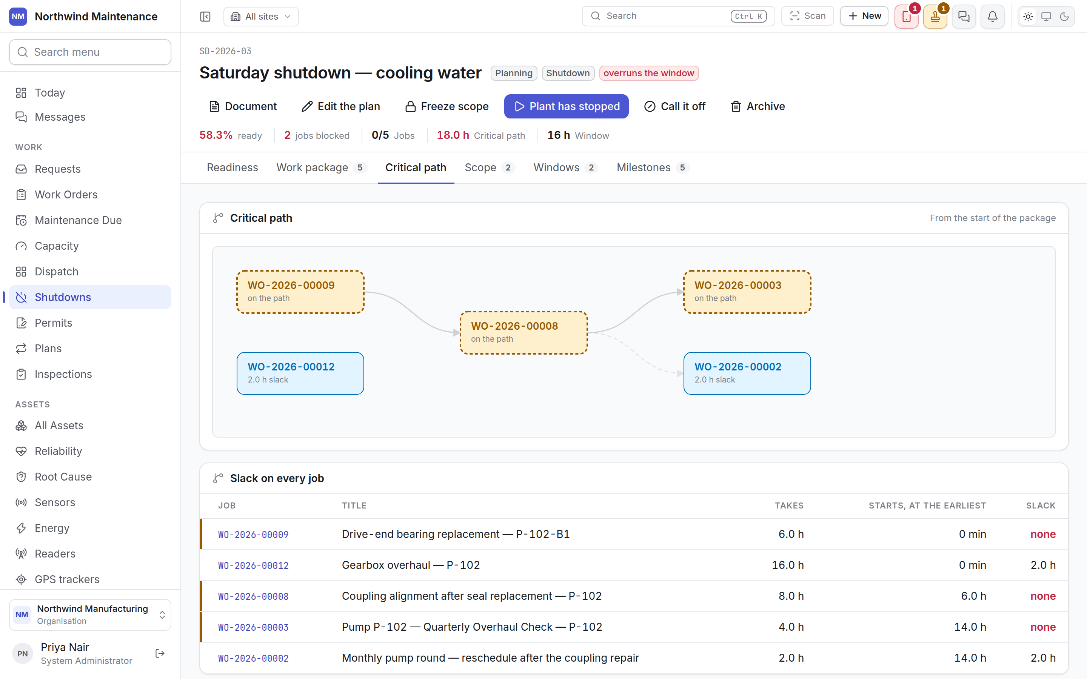Select the WO-2026-00008 node in the diagram
Viewport: 1087px width, 679px height.
click(x=524, y=332)
